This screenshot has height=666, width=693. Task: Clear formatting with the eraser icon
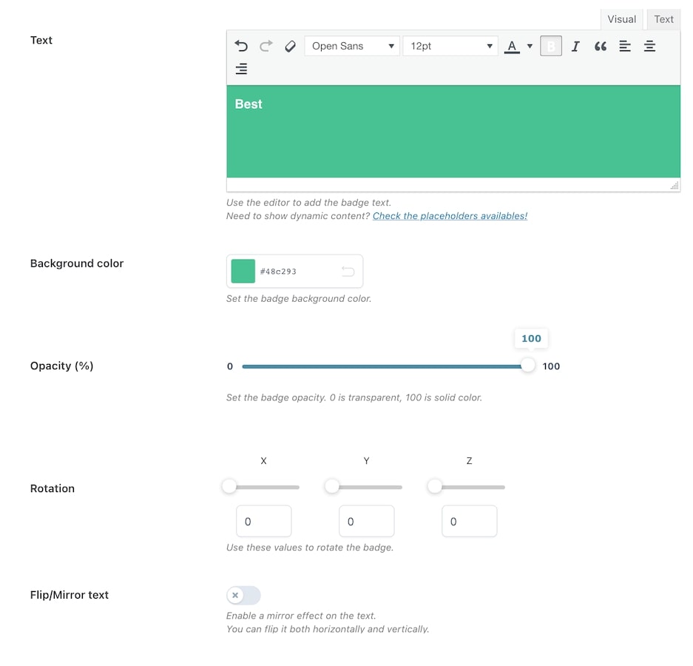291,46
